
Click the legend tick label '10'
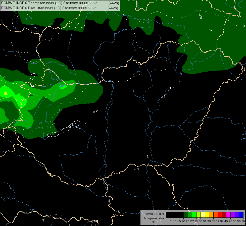[x=175, y=221]
